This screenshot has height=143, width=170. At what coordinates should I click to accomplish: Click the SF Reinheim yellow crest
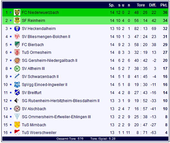(x=17, y=20)
